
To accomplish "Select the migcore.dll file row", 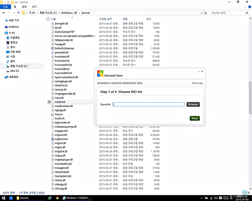I will pos(105,135).
